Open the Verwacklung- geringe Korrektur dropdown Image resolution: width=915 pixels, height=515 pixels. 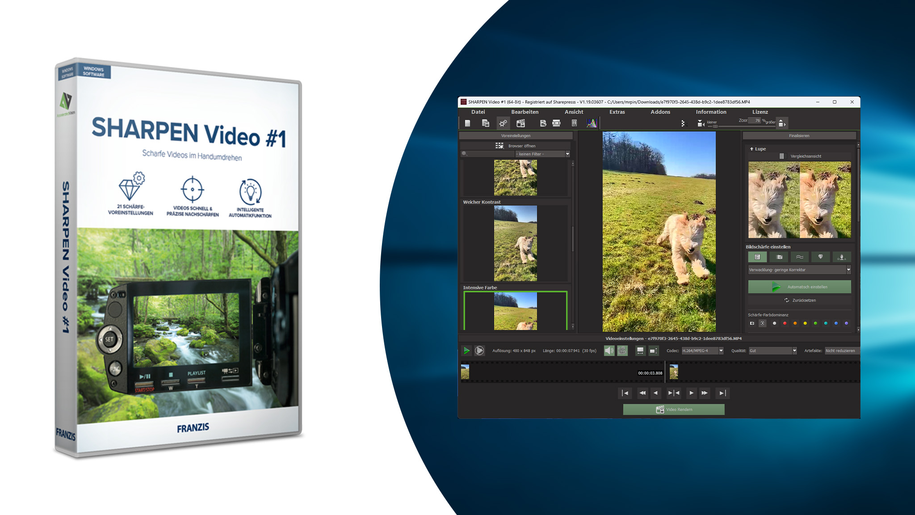(798, 270)
